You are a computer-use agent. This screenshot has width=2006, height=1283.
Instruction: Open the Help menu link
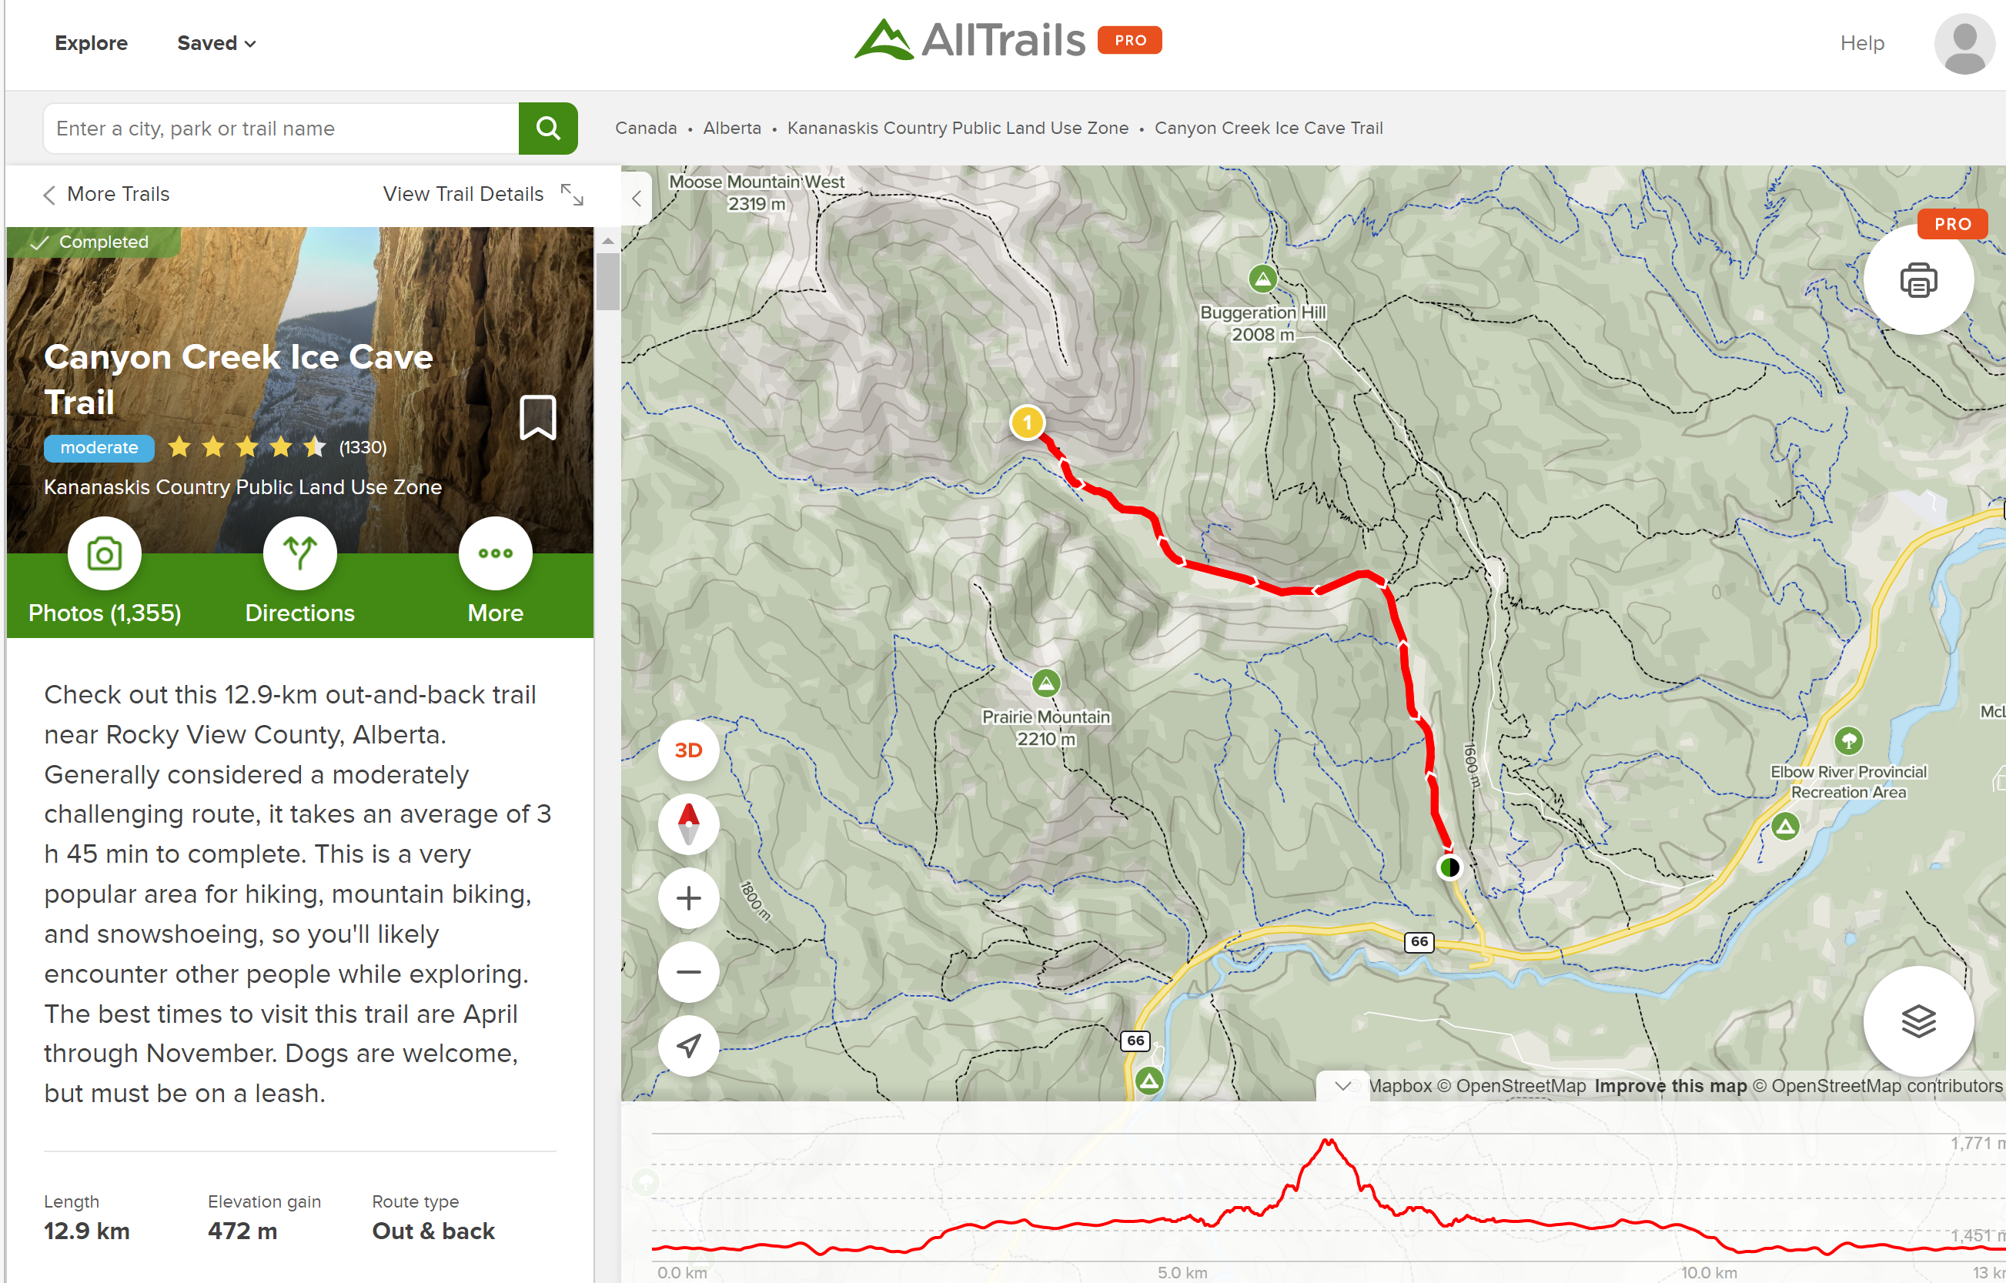(1861, 43)
